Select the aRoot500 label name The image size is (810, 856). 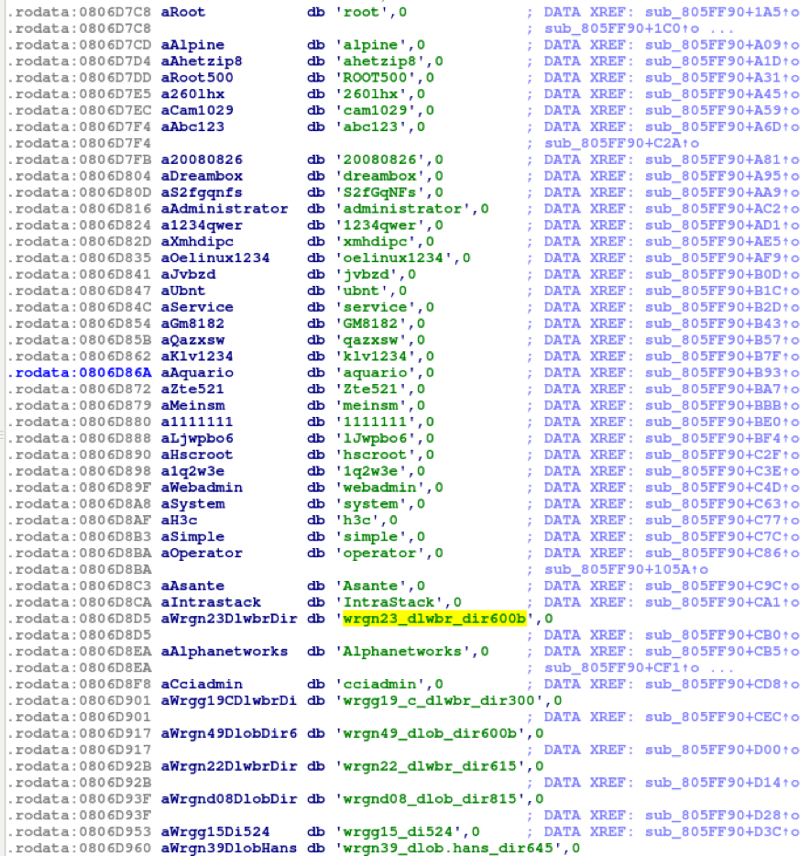pyautogui.click(x=196, y=78)
